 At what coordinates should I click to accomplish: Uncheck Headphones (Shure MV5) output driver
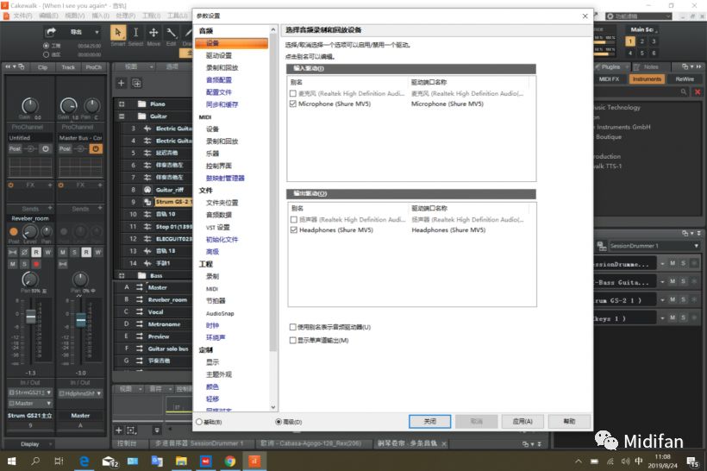click(x=295, y=230)
